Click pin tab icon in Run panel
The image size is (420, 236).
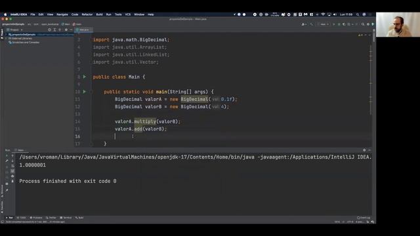[7, 190]
